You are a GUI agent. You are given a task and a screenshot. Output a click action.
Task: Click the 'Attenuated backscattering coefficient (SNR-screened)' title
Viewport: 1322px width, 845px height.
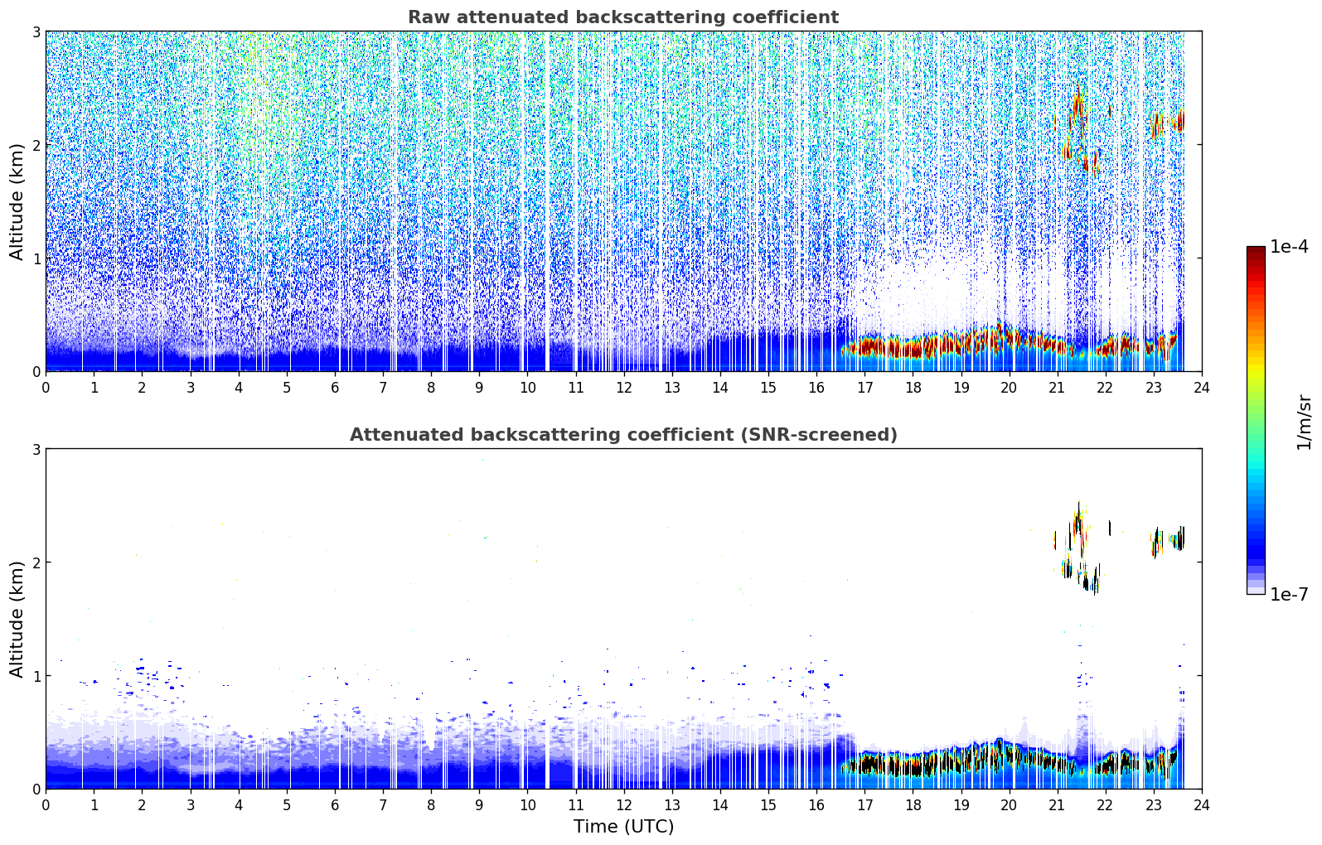coord(622,435)
